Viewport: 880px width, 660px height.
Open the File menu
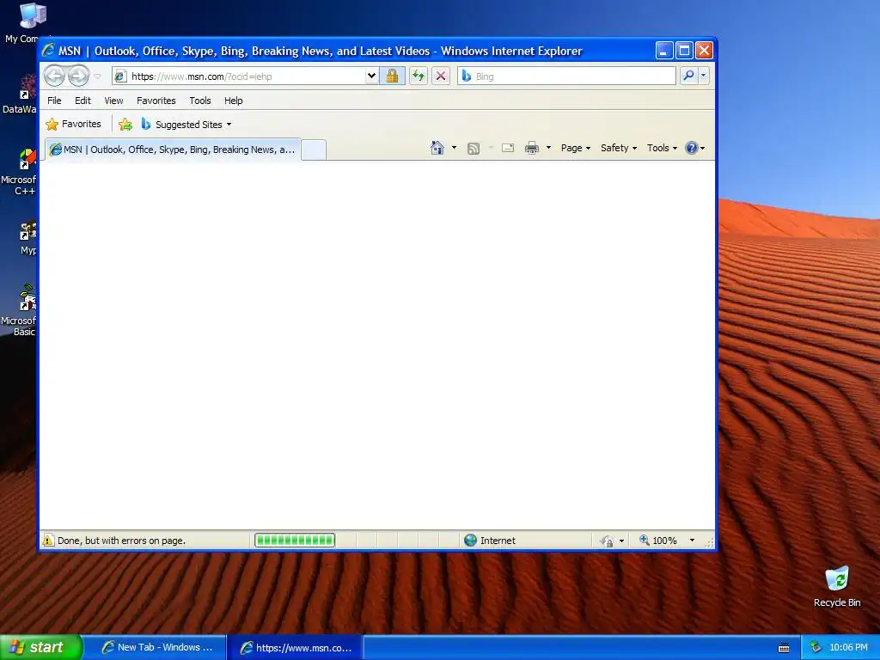click(x=54, y=101)
